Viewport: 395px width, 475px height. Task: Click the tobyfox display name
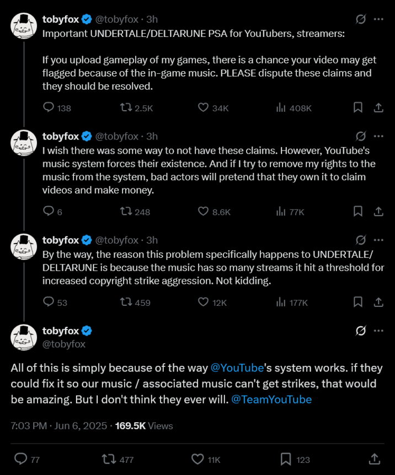(60, 19)
